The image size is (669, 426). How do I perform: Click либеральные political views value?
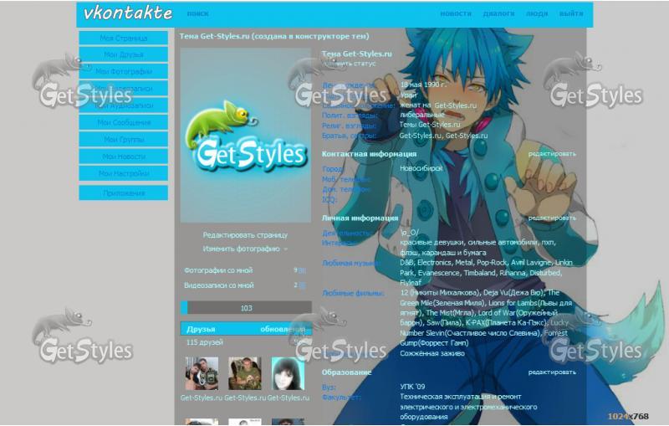(x=422, y=115)
